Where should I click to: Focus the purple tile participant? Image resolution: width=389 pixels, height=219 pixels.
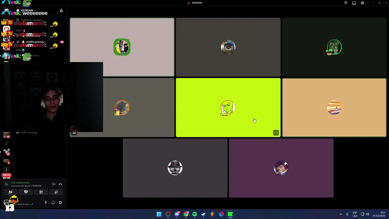(281, 168)
